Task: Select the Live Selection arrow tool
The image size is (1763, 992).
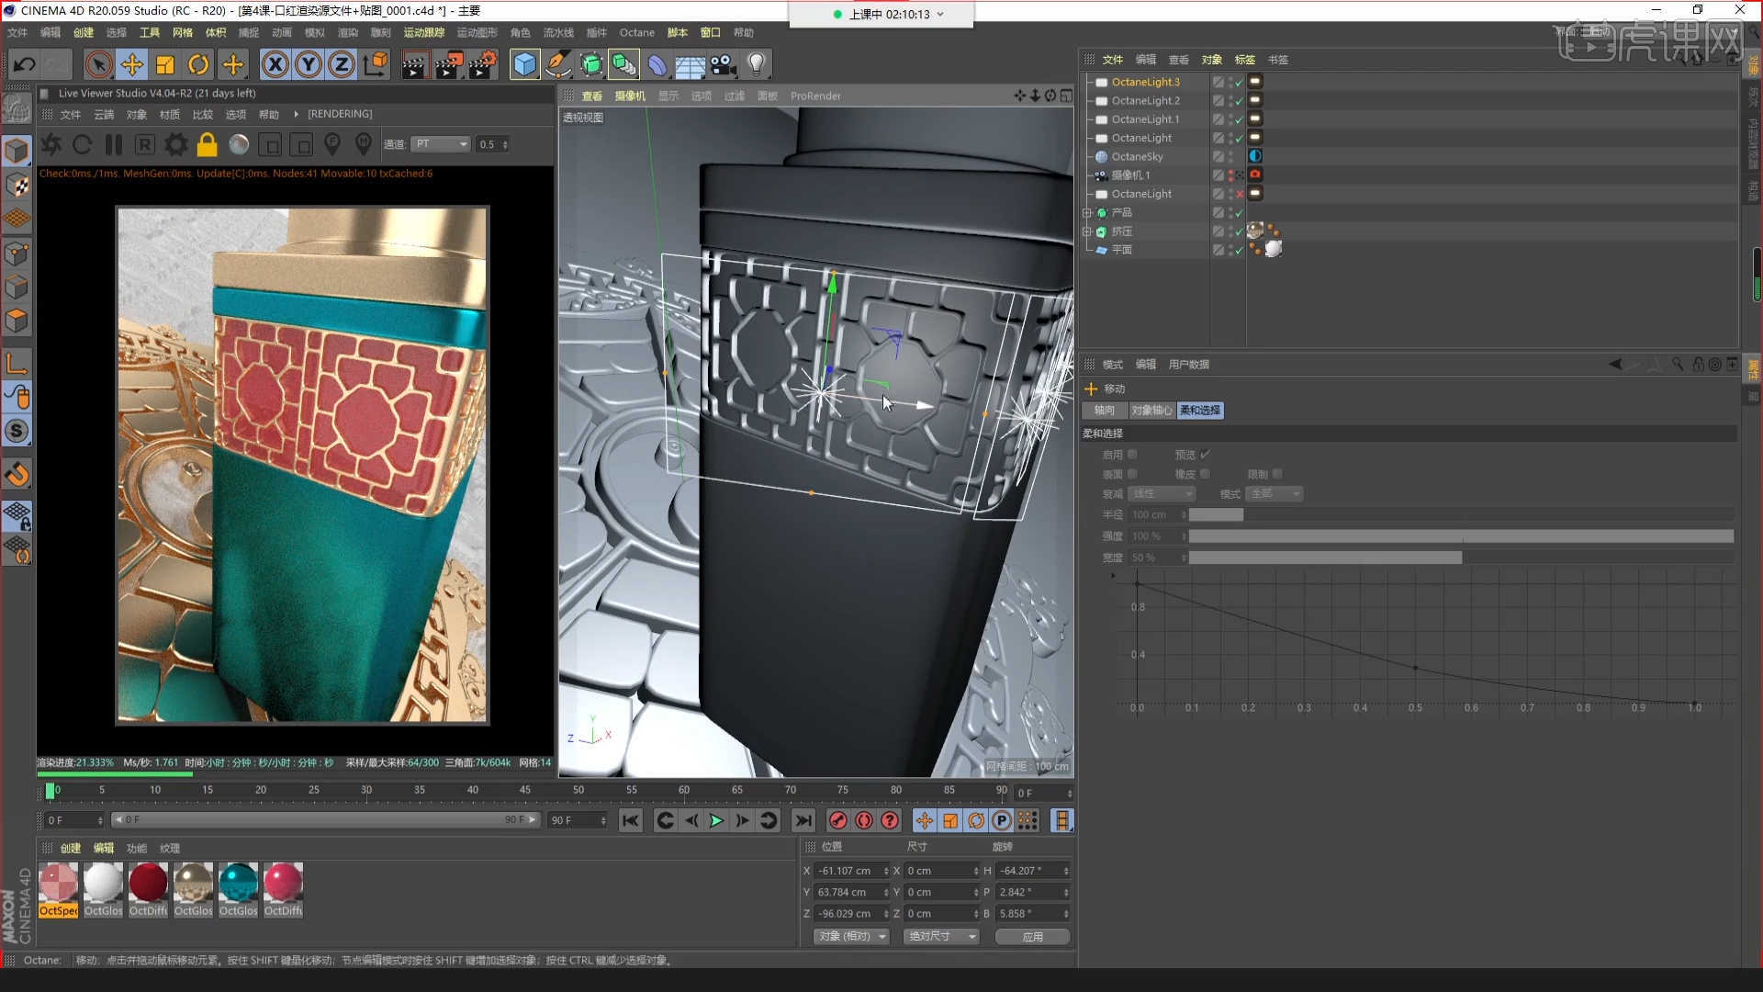Action: click(x=98, y=64)
